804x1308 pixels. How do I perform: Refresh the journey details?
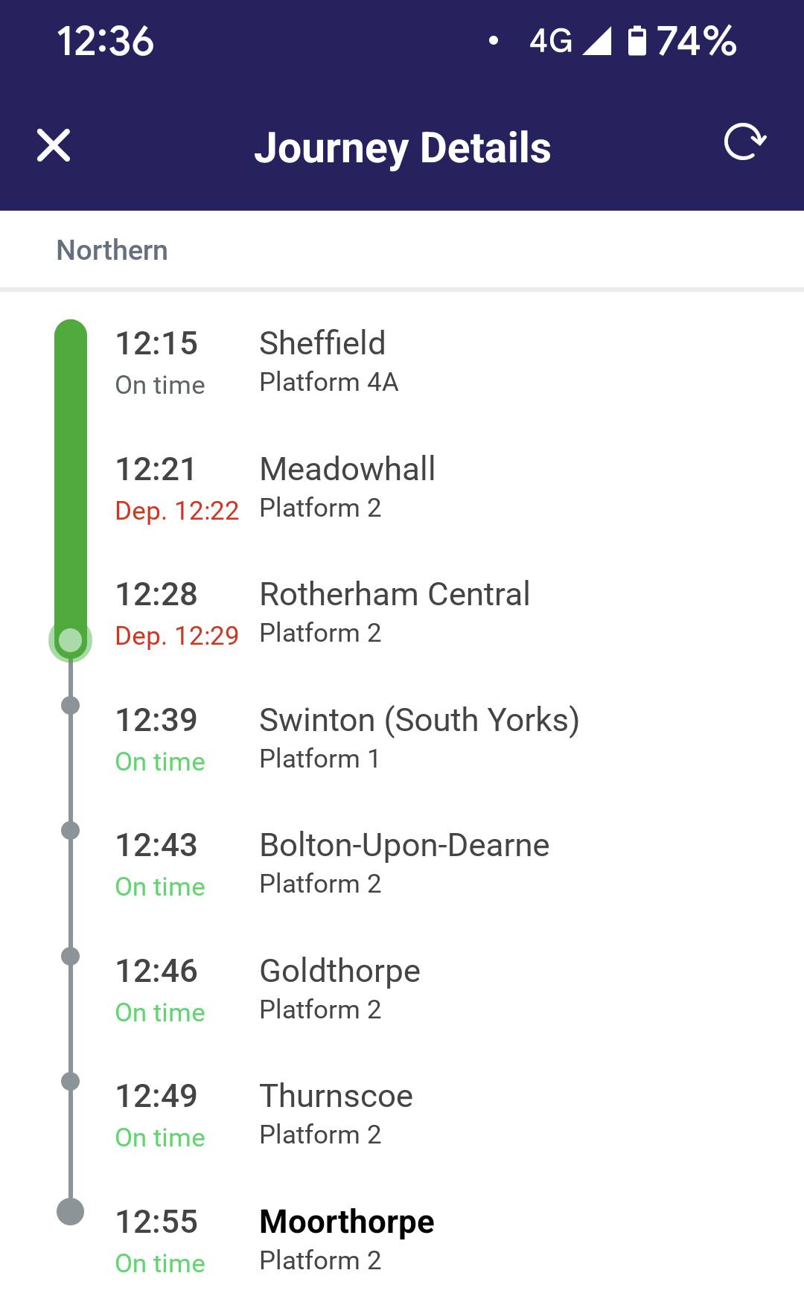[744, 142]
